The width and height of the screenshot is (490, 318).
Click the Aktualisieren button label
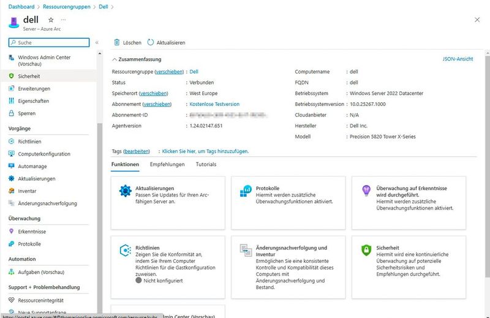point(171,42)
